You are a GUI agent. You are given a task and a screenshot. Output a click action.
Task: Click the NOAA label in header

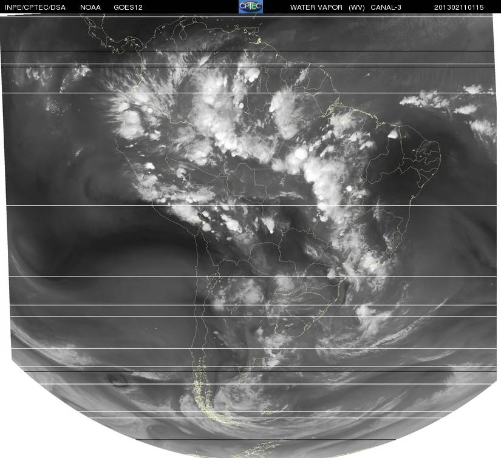point(90,7)
